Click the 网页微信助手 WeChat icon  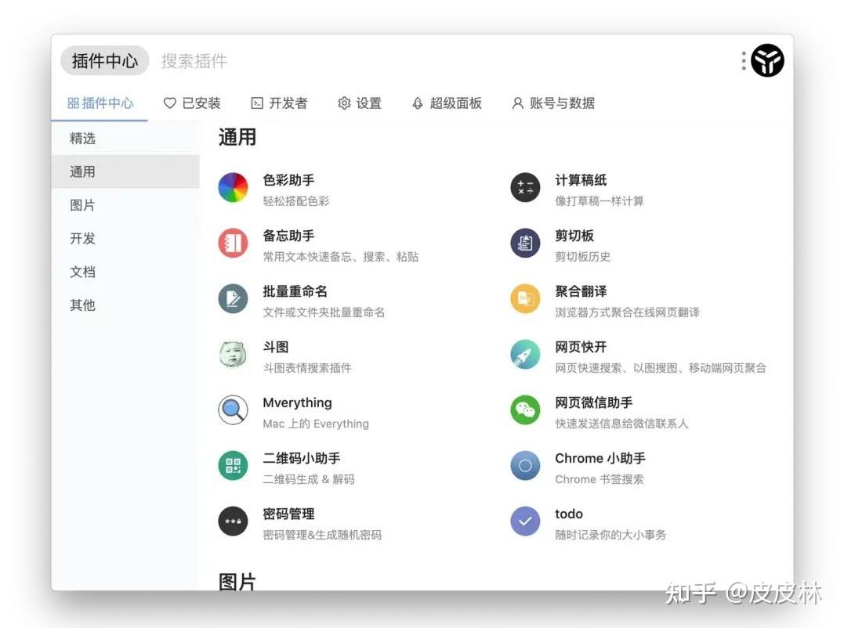point(524,410)
